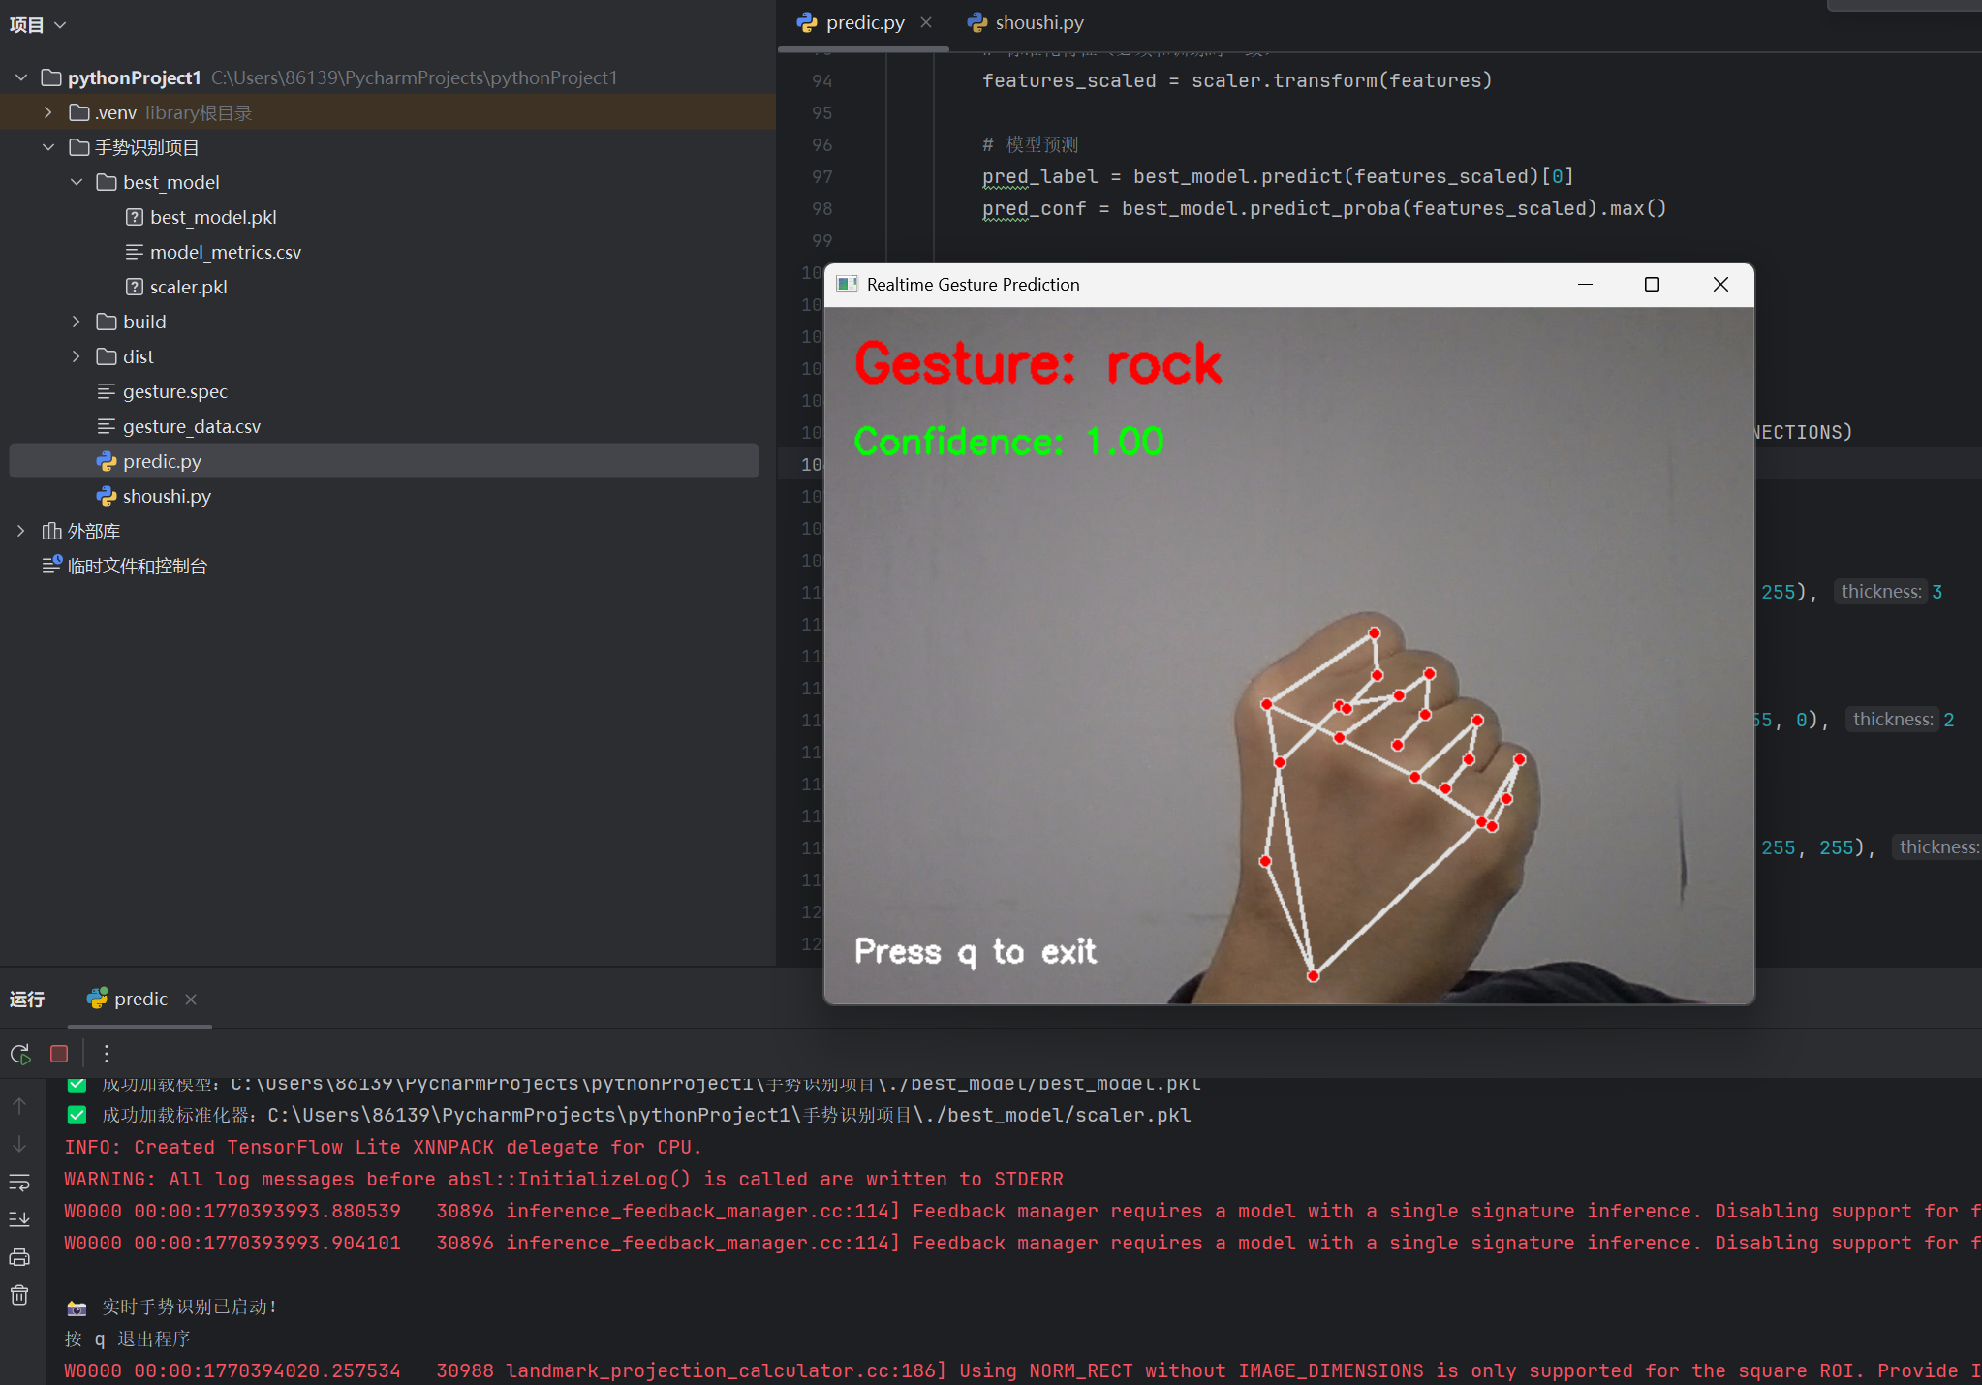The height and width of the screenshot is (1385, 1982).
Task: Clear console with the trash icon
Action: pyautogui.click(x=19, y=1295)
